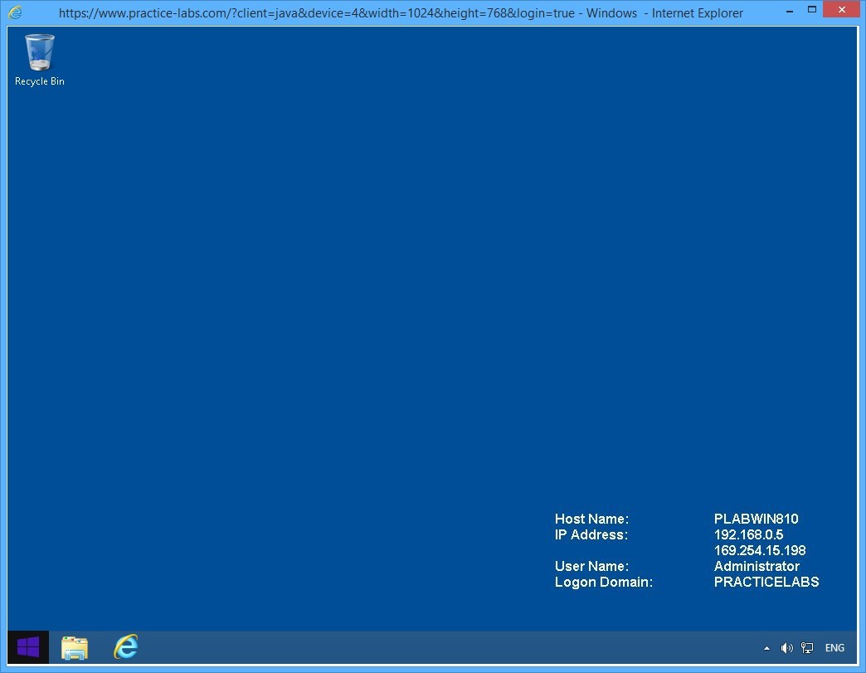Click the practice-labs URL title bar text
Viewport: 866px width, 673px height.
pos(315,13)
